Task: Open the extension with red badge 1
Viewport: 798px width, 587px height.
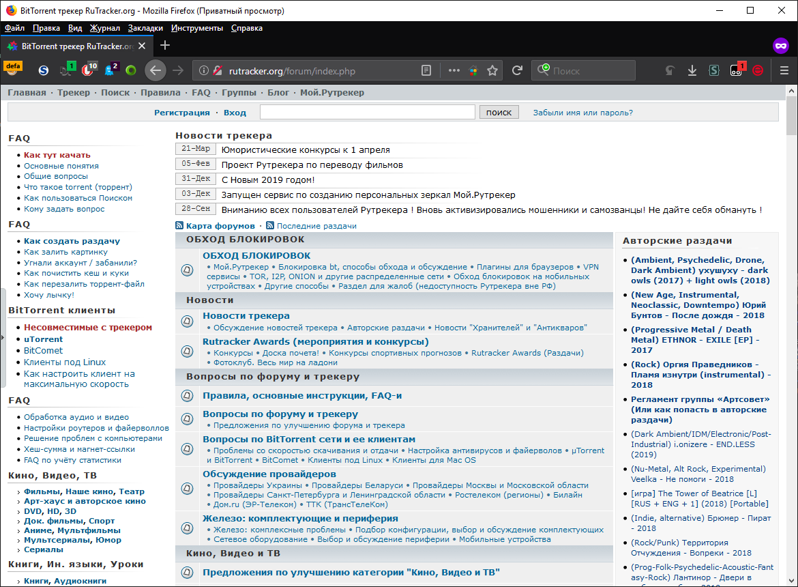Action: [737, 70]
